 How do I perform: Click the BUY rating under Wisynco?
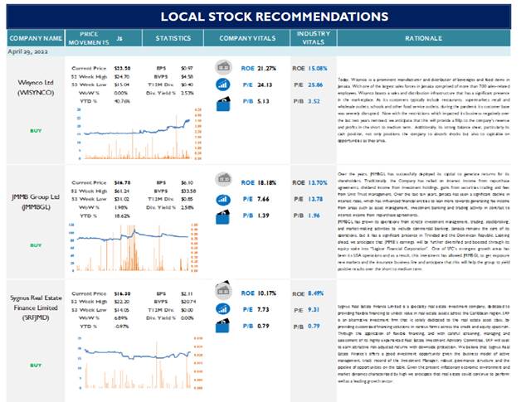[36, 131]
